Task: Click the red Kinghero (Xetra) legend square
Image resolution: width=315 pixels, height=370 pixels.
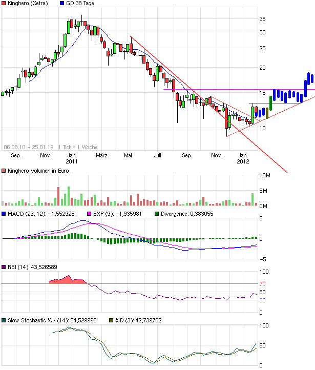Action: [4, 3]
